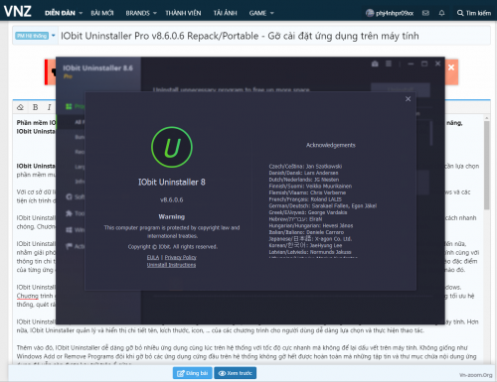Open the phj4nhpr09xx user profile menu
Image resolution: width=497 pixels, height=382 pixels.
click(390, 13)
